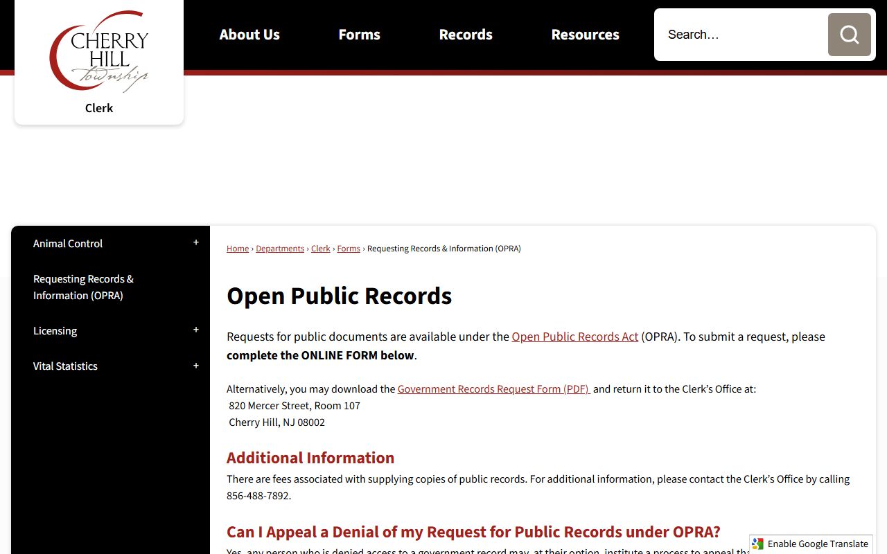Viewport: 887px width, 554px height.
Task: Download Government Records Request Form (PDF)
Action: coord(494,389)
